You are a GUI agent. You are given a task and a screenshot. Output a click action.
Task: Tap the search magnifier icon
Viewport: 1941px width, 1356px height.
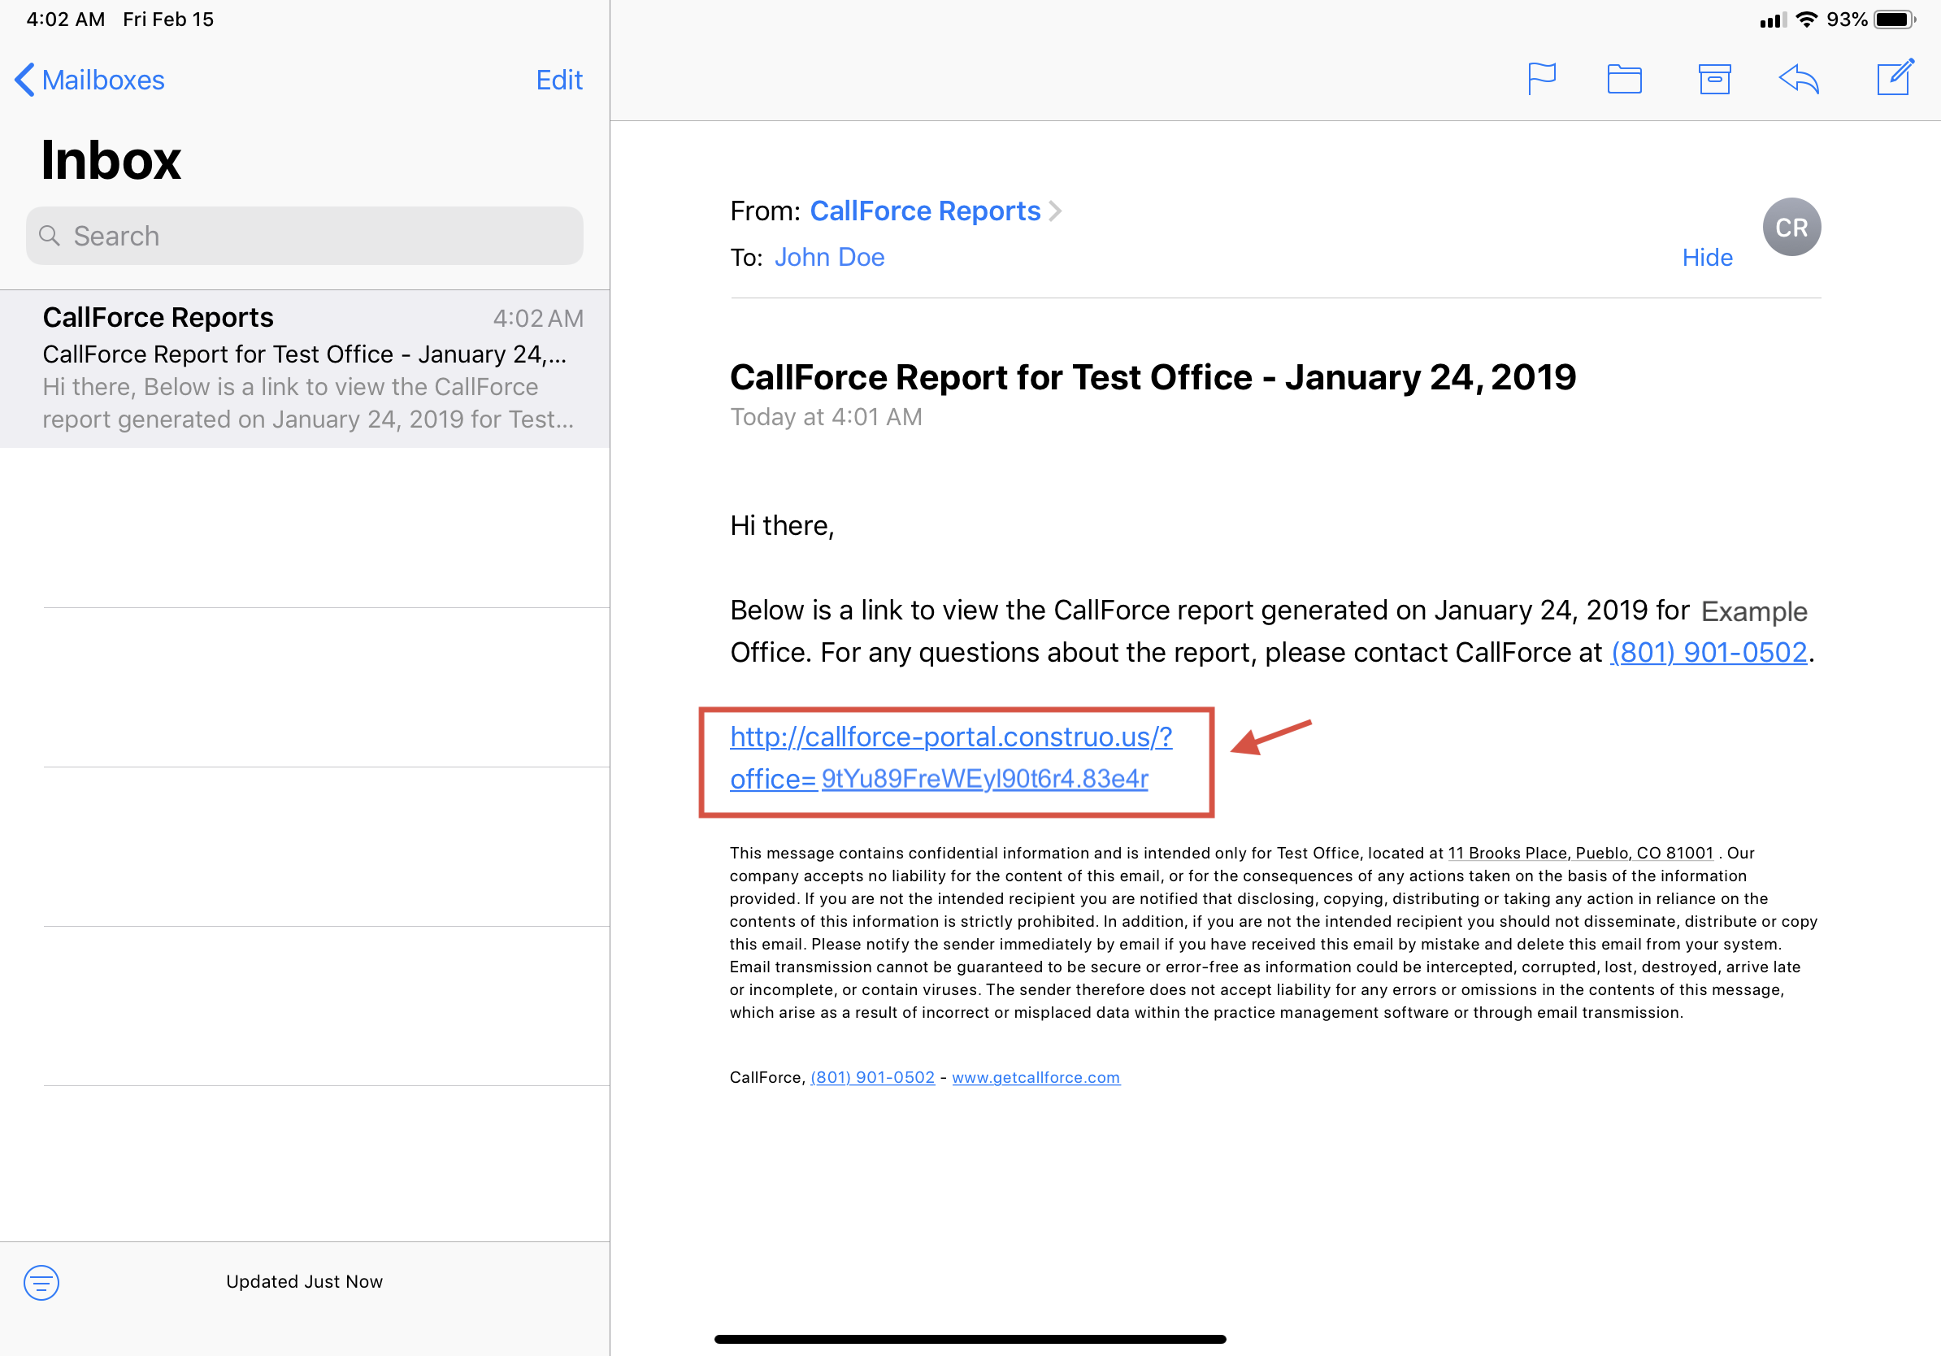tap(50, 236)
